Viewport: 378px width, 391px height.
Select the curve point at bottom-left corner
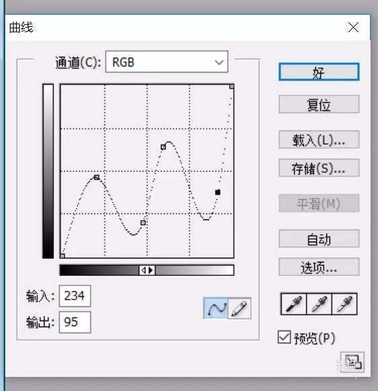click(63, 256)
